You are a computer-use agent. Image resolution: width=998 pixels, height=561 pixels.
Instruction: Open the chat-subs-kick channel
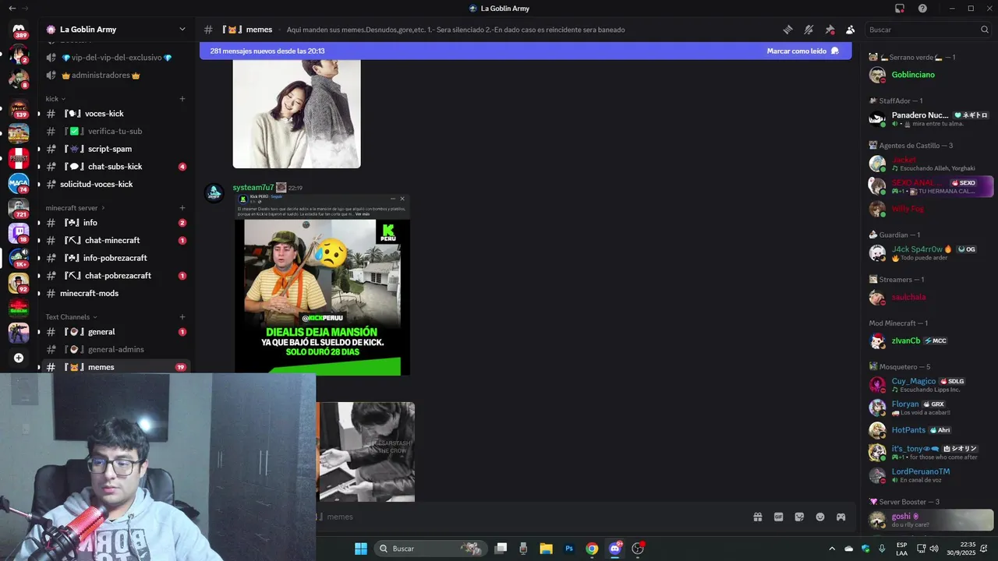[116, 167]
